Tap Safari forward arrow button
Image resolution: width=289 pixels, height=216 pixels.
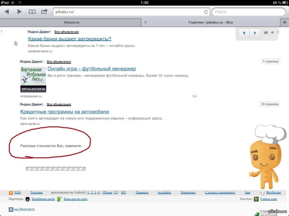coord(19,12)
